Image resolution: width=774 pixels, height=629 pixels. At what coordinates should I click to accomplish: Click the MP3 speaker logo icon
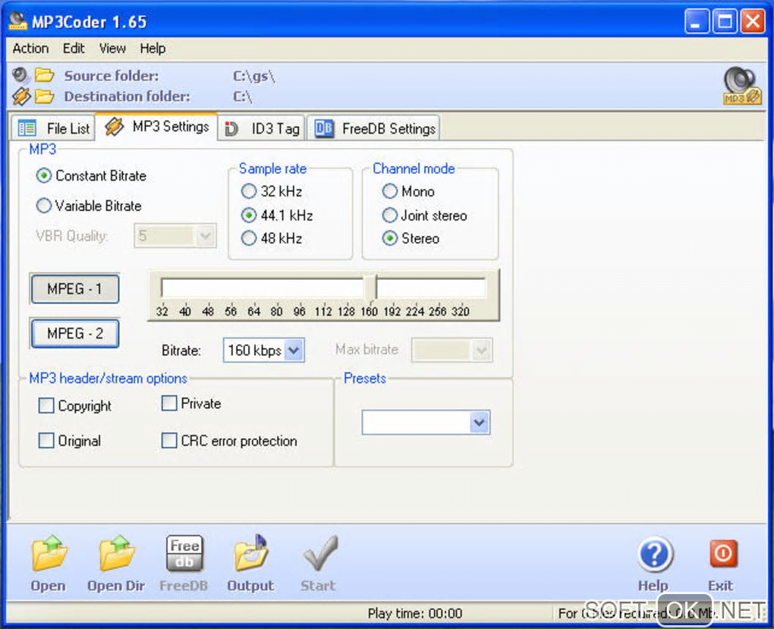741,86
